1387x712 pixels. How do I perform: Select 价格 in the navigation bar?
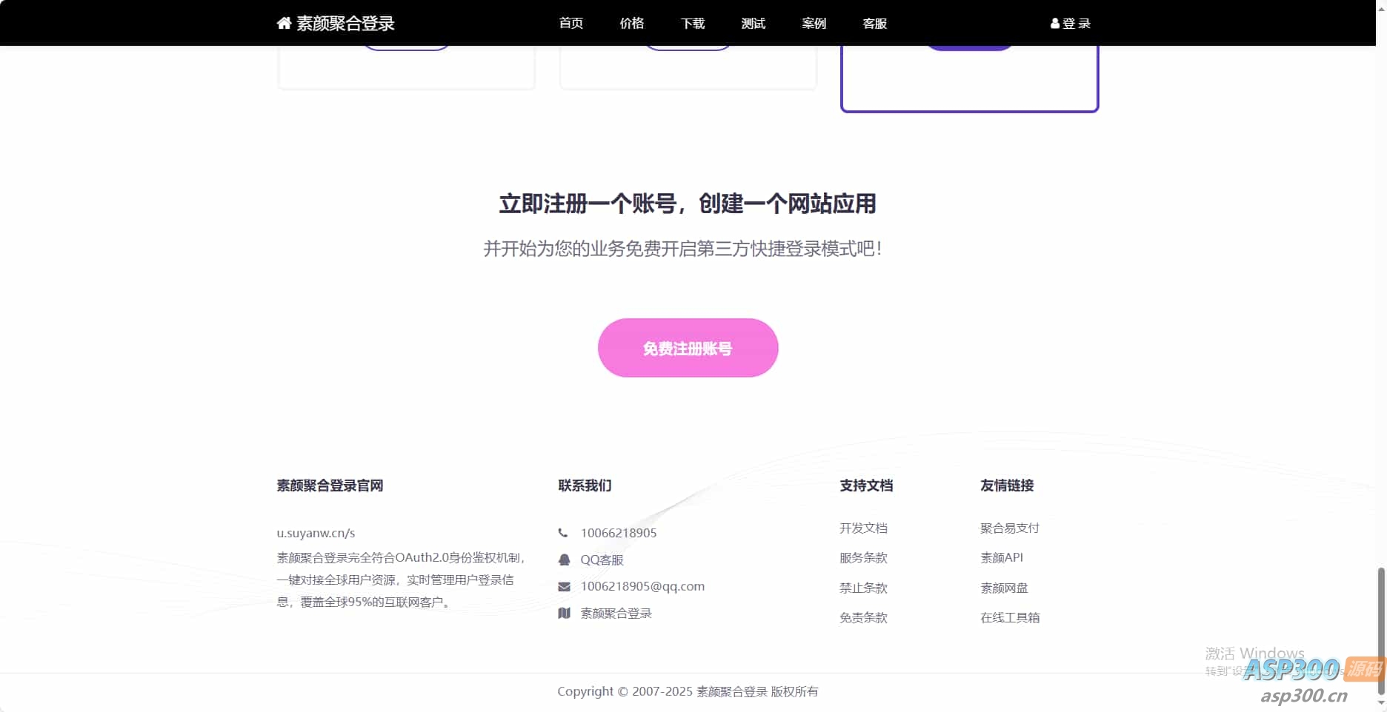631,23
